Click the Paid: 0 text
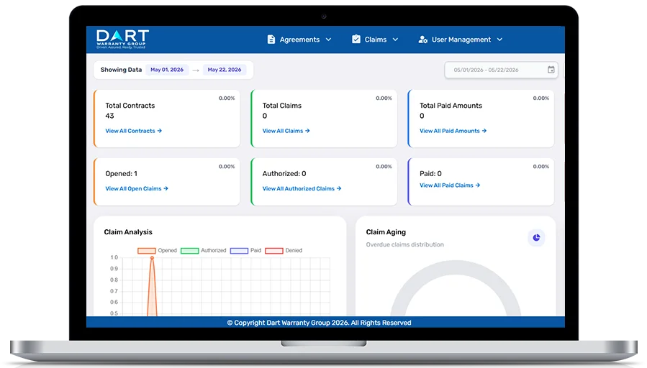Viewport: 647px width, 368px height. (430, 173)
